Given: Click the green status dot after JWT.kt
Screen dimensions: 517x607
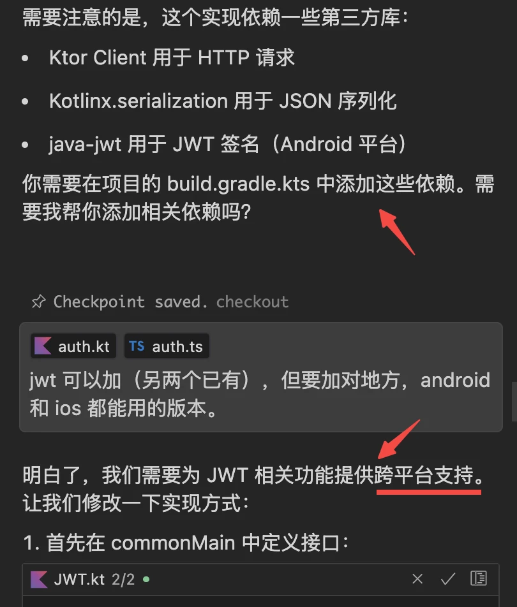Looking at the screenshot, I should pos(146,580).
